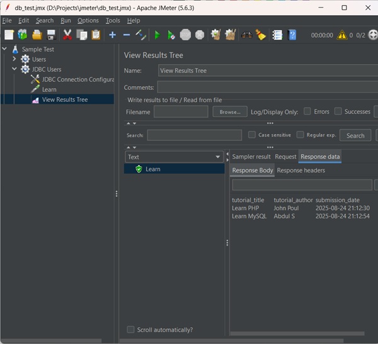
Task: Click the Comments input field
Action: [268, 87]
